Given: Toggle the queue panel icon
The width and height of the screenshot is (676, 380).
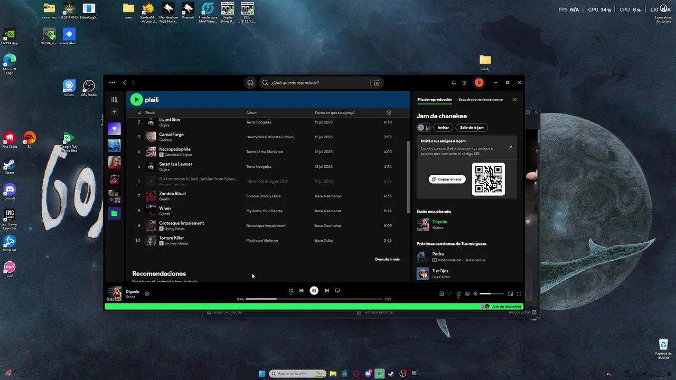Looking at the screenshot, I should click(x=458, y=294).
